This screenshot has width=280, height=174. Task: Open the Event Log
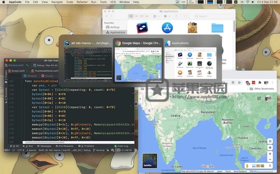click(x=121, y=146)
